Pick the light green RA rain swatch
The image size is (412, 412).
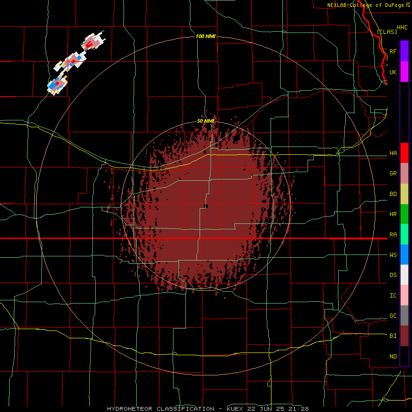pyautogui.click(x=404, y=234)
